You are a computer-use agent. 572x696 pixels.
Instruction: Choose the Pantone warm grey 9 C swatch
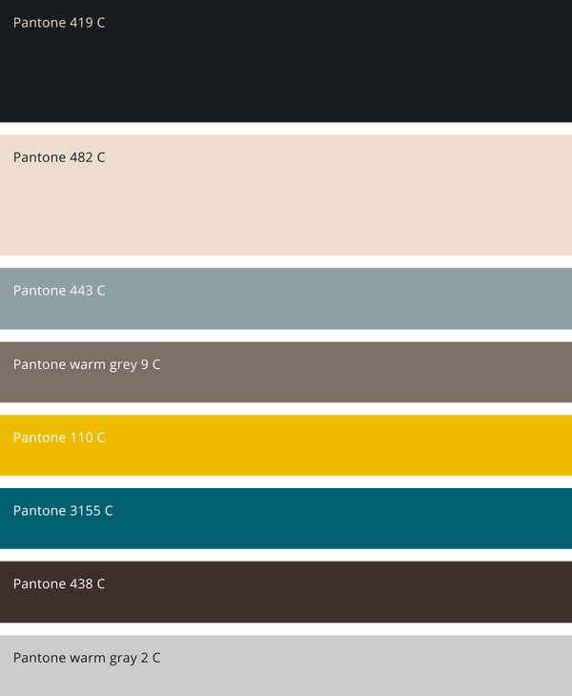click(286, 372)
